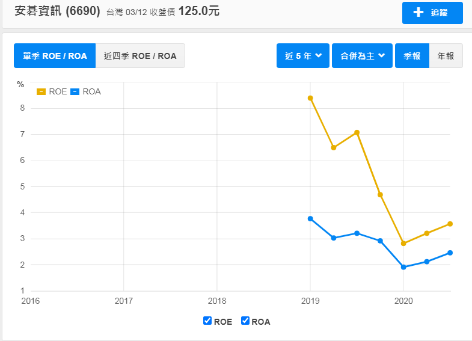472x341 pixels.
Task: Click the blue ROA legend icon
Action: coord(75,91)
